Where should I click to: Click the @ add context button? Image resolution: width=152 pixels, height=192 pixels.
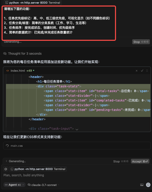[x=6, y=169]
